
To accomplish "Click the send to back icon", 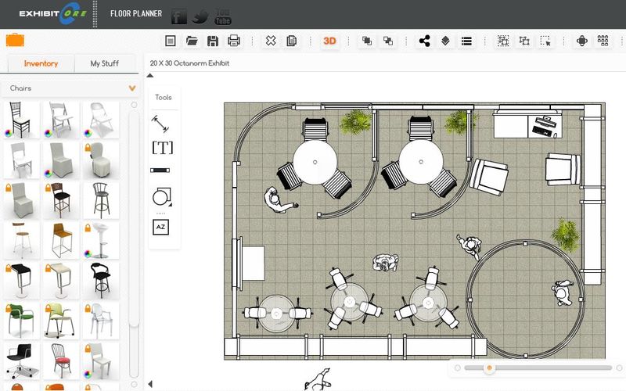I will click(387, 41).
